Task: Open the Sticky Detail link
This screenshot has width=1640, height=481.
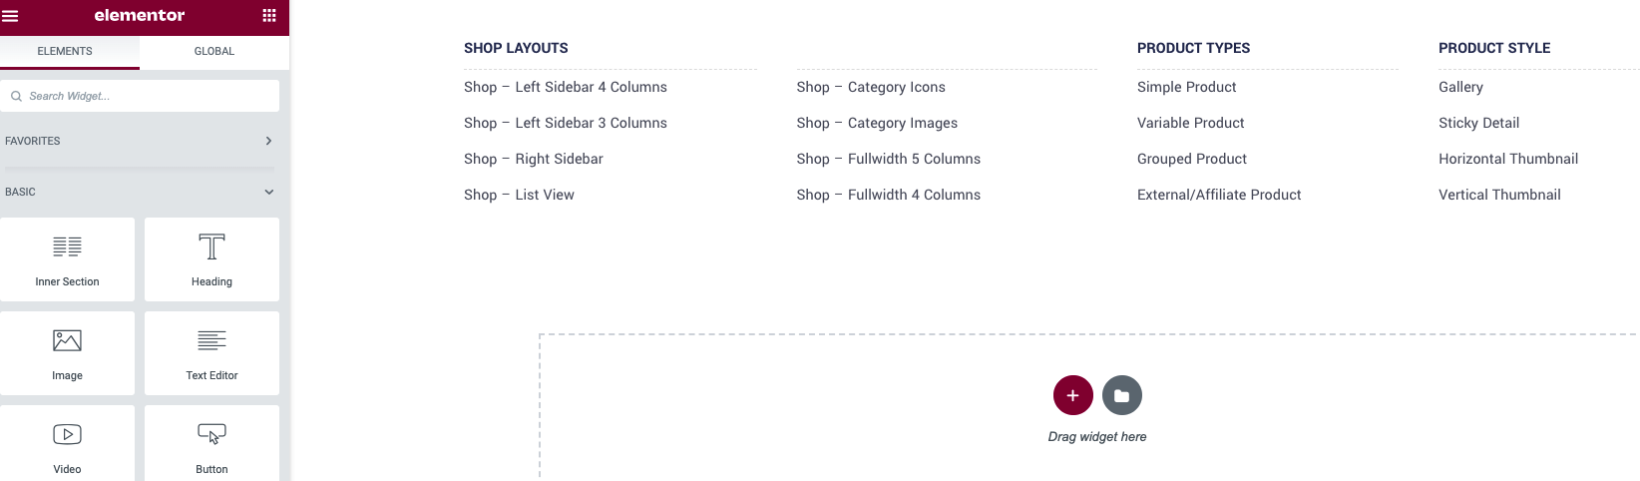Action: pyautogui.click(x=1478, y=123)
